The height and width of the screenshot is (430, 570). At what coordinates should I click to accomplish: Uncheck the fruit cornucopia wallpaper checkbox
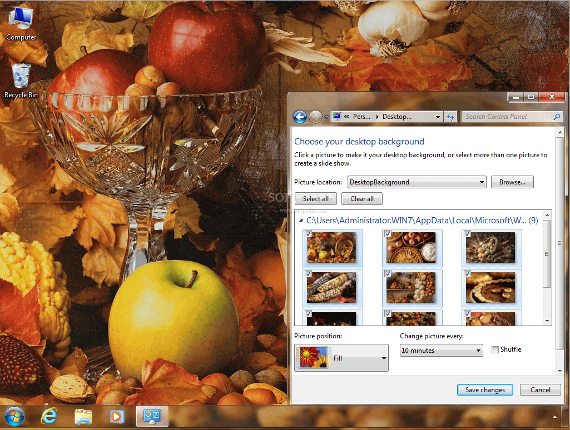tap(308, 233)
